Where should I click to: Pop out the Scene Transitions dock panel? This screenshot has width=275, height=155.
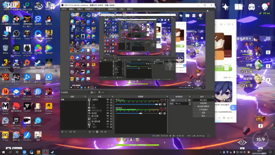[x=190, y=96]
